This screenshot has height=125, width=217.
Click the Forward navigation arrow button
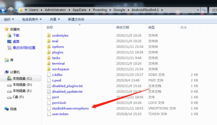click(x=11, y=10)
